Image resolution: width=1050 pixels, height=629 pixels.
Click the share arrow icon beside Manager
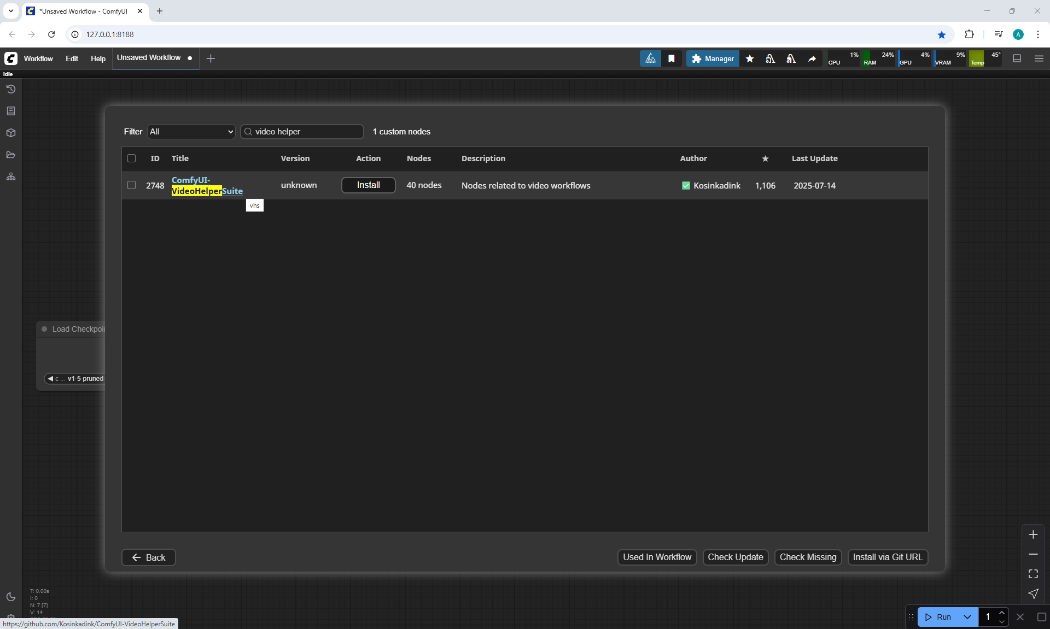click(x=812, y=58)
